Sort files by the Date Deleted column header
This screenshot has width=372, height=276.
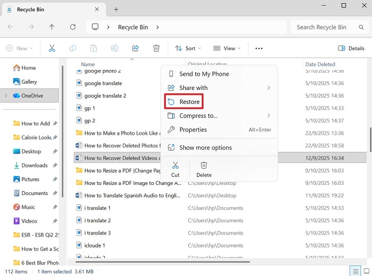pyautogui.click(x=320, y=64)
